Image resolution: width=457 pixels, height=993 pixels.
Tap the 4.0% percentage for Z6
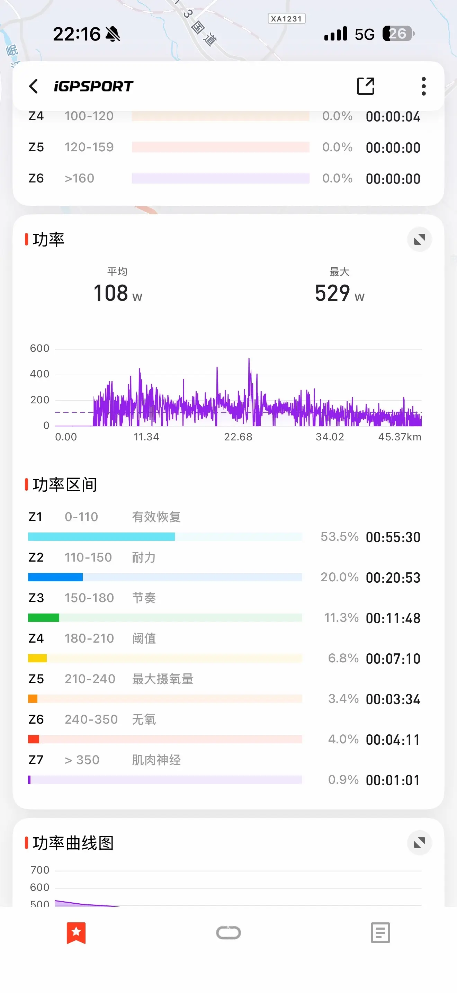(343, 739)
